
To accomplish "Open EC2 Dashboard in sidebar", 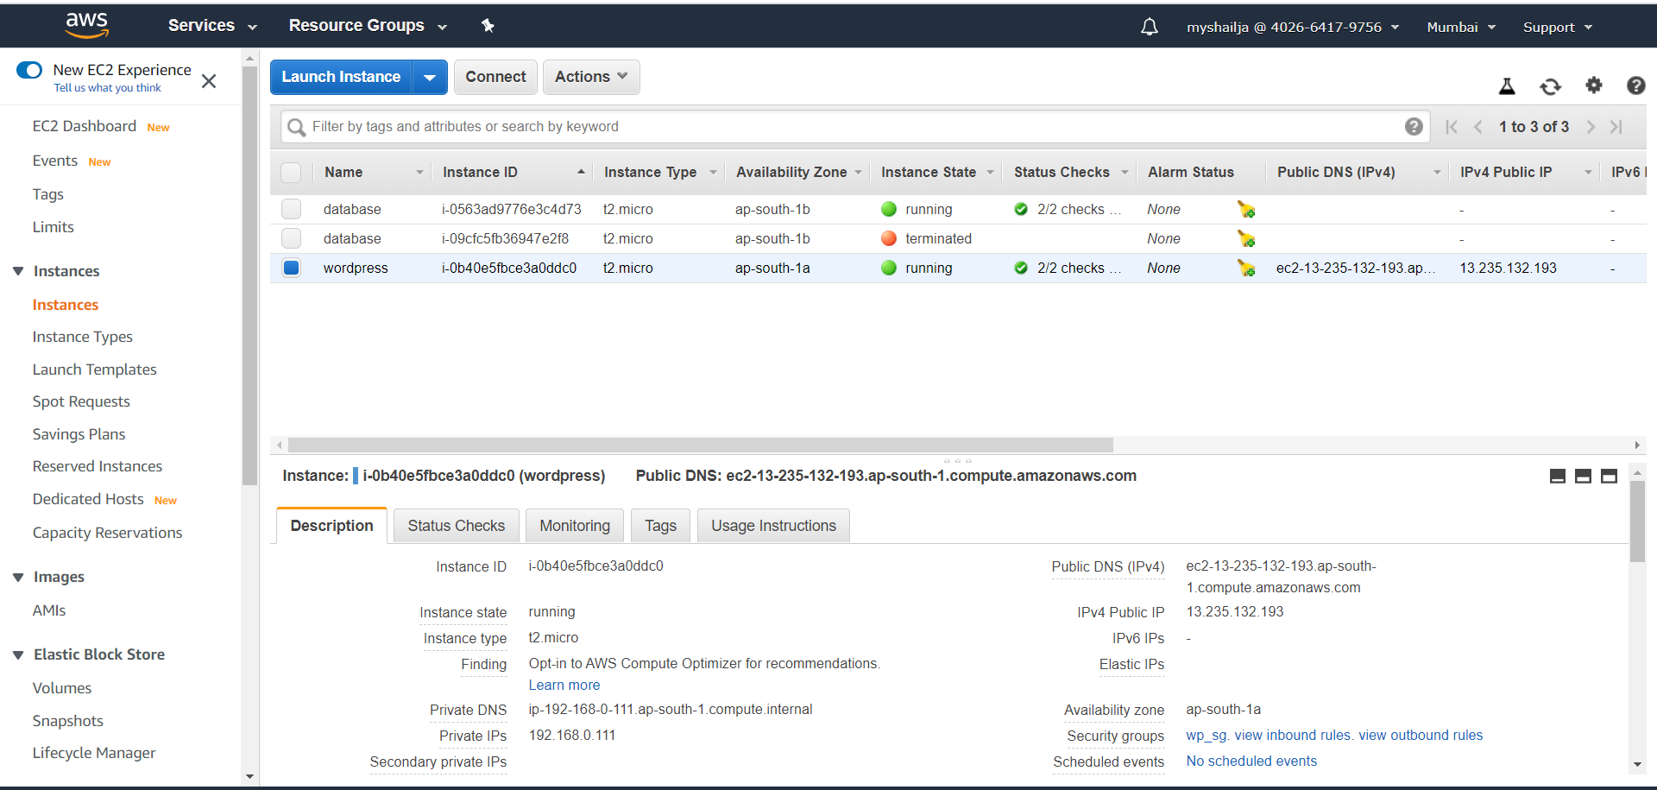I will 85,126.
